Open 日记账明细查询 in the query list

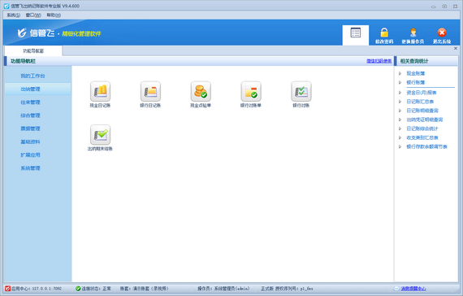[422, 111]
